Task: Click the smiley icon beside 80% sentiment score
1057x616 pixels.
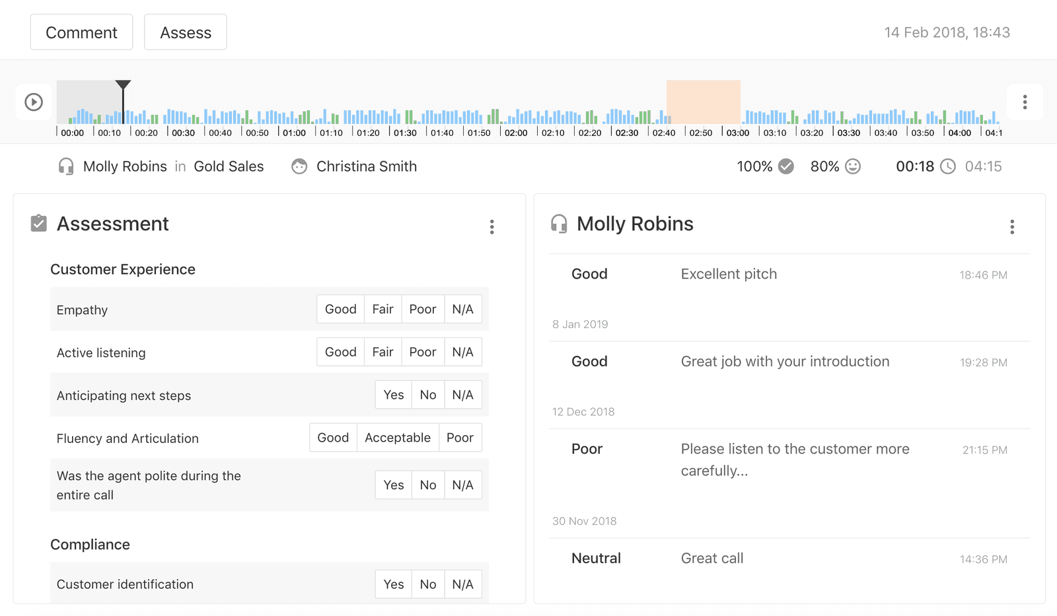Action: tap(852, 166)
